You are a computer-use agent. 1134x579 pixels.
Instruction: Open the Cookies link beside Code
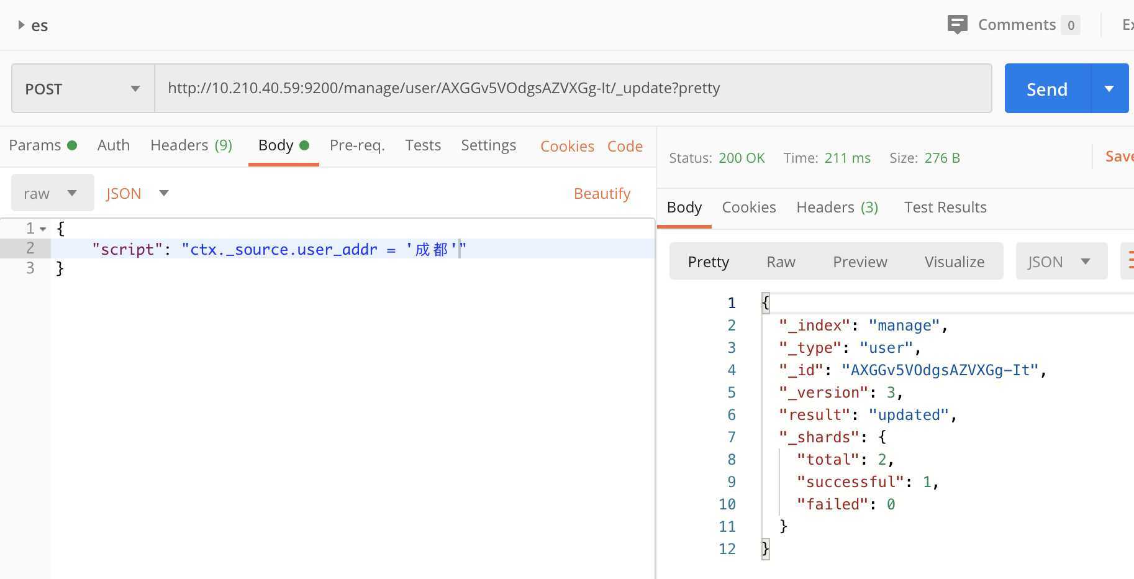[567, 147]
